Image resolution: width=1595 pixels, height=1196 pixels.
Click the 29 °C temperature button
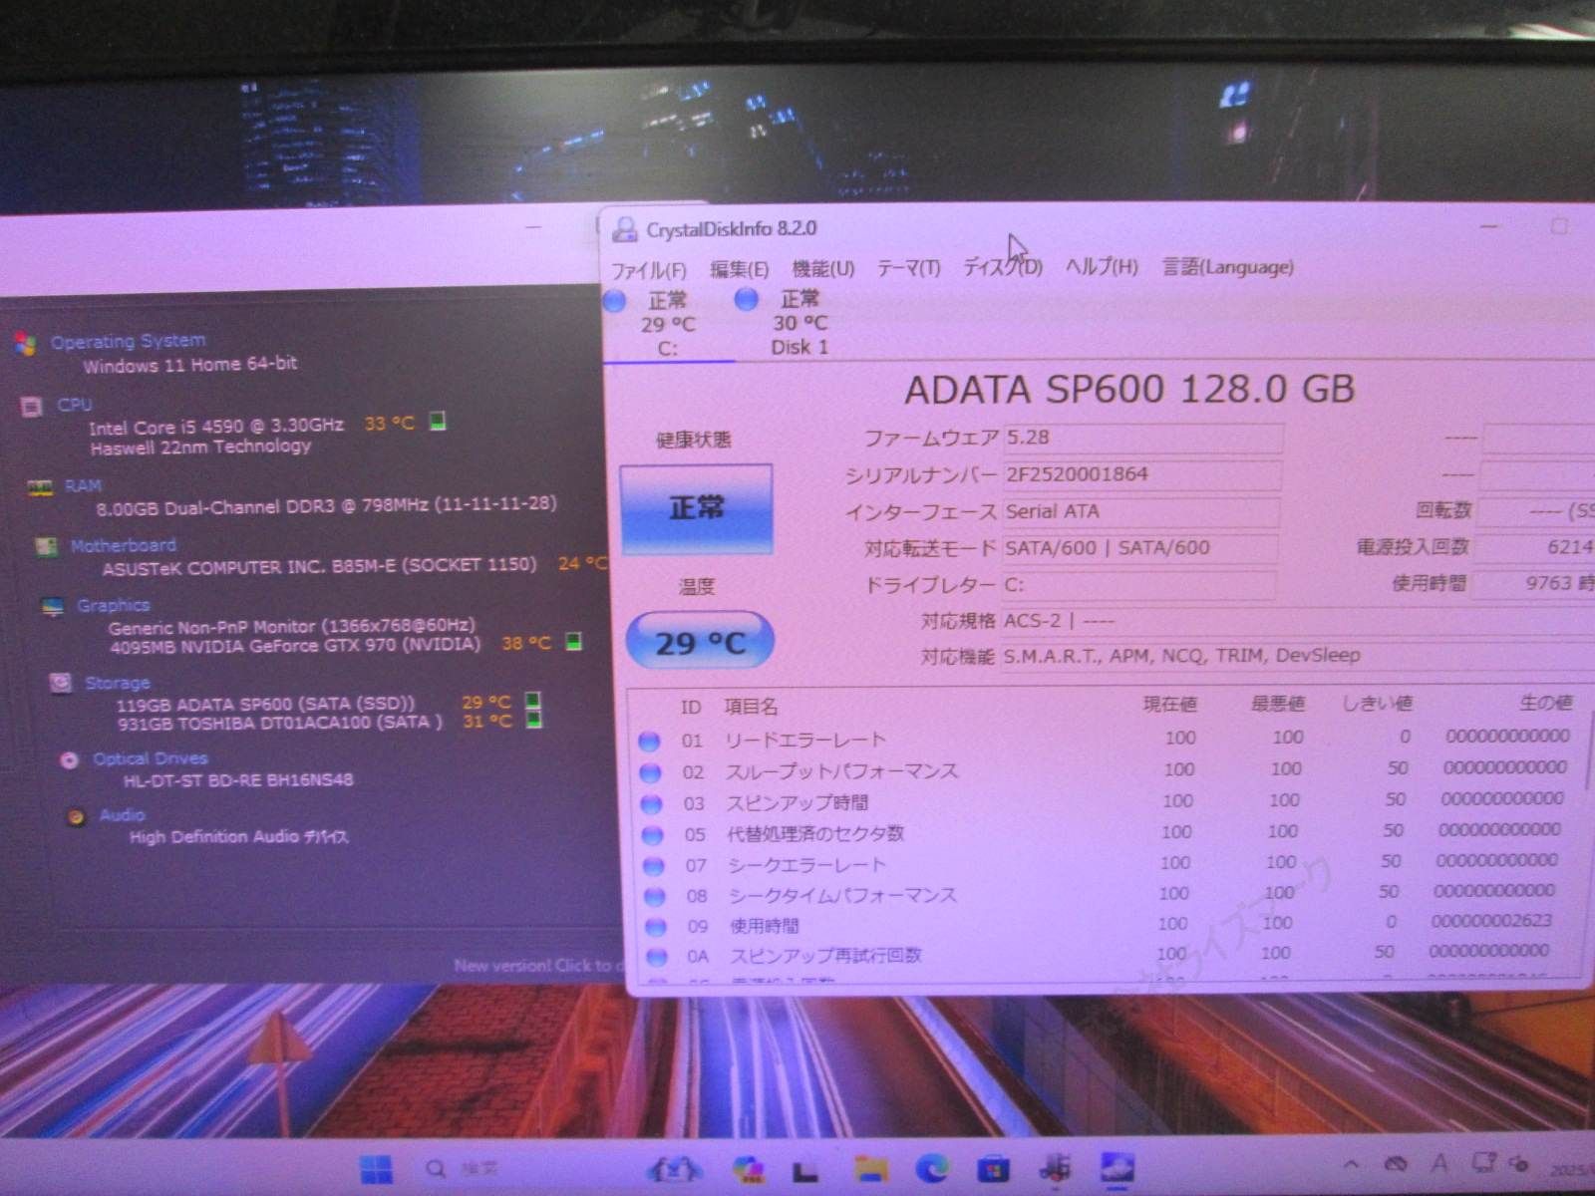click(700, 643)
